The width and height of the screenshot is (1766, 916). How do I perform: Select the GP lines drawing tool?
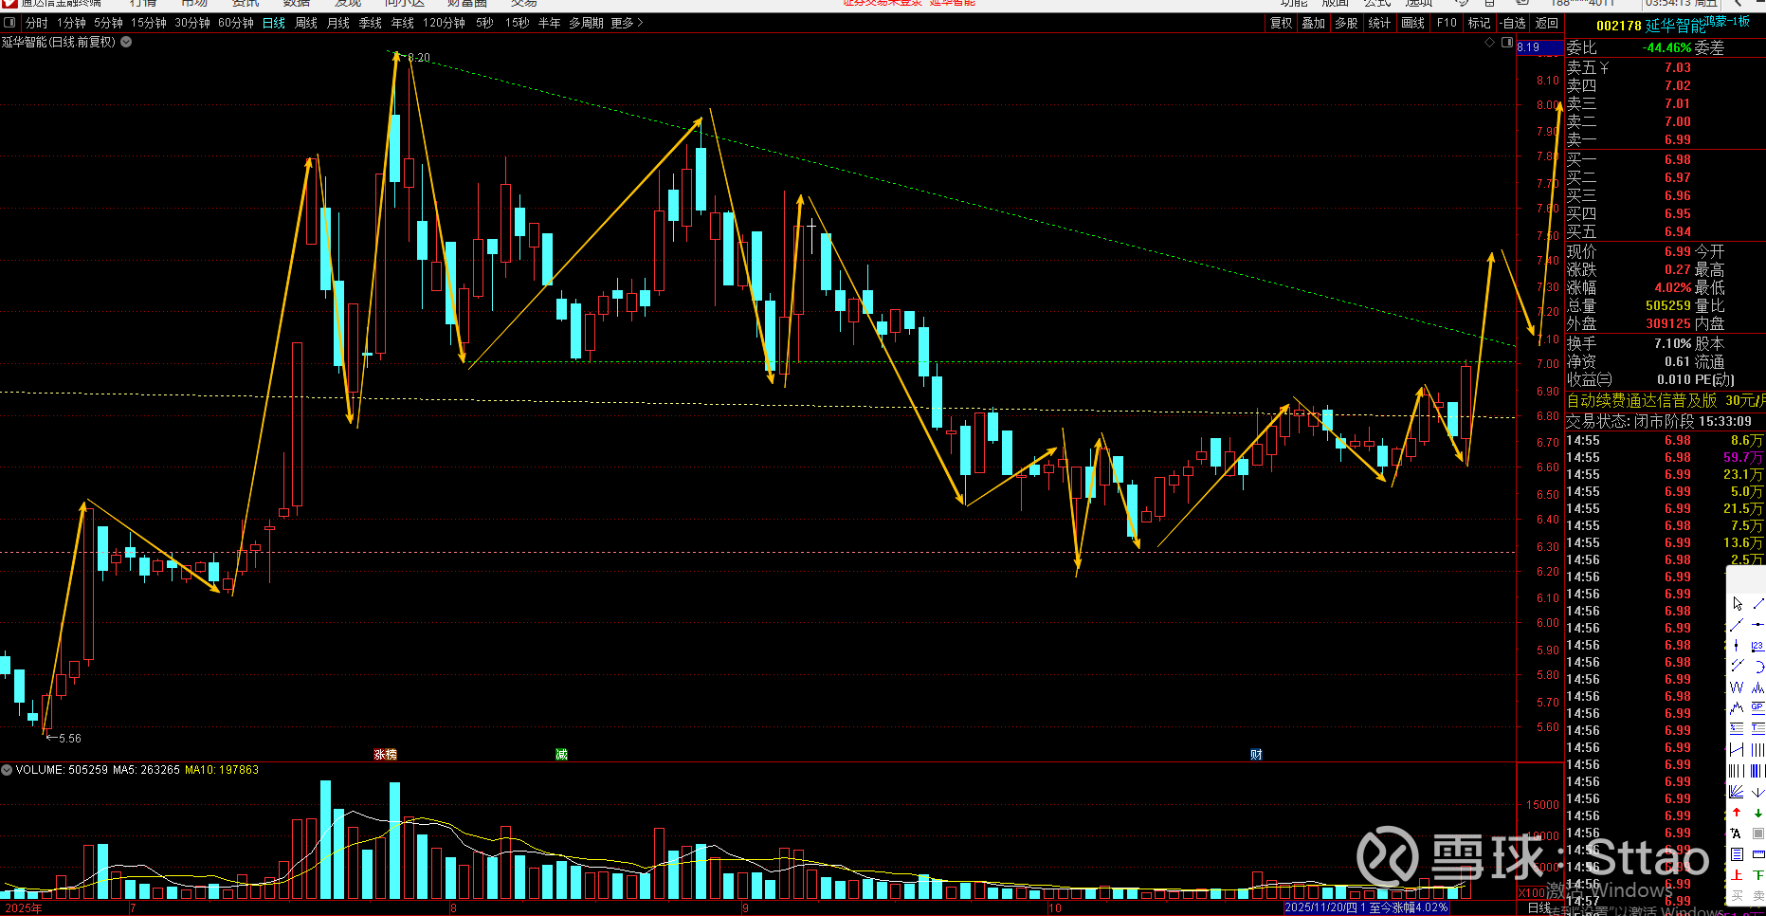coord(1758,708)
